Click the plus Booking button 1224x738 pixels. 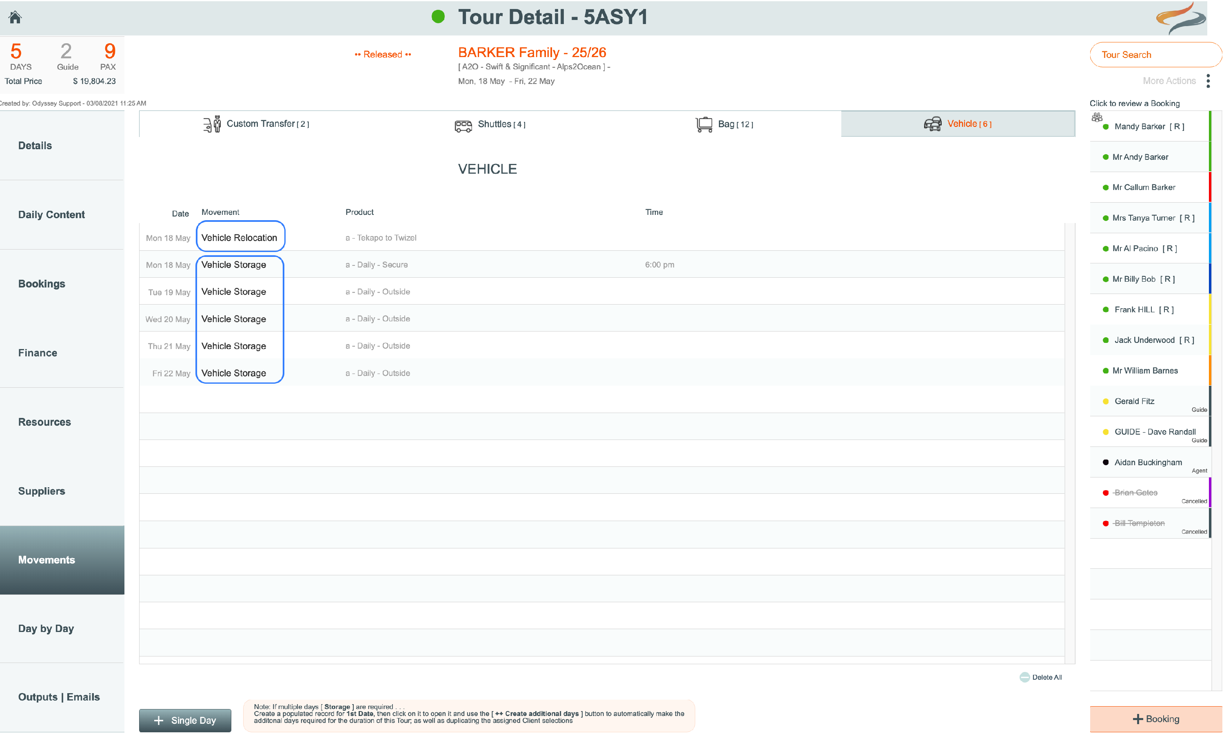coord(1155,719)
